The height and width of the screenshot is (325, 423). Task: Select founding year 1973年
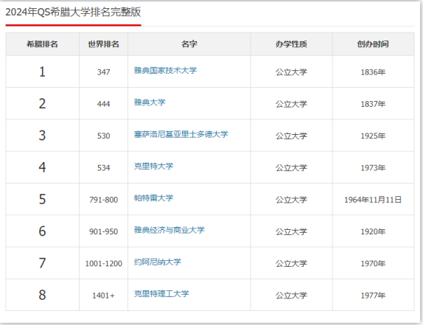373,168
